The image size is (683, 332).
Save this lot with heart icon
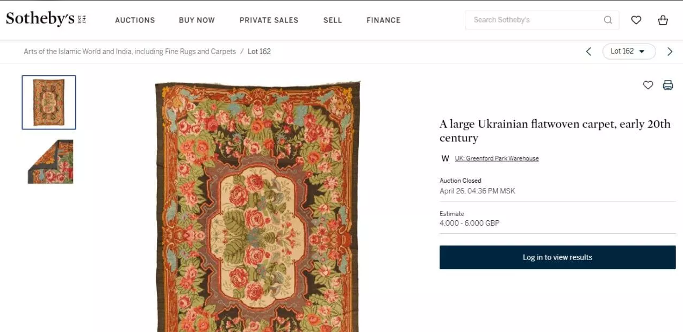pyautogui.click(x=648, y=85)
